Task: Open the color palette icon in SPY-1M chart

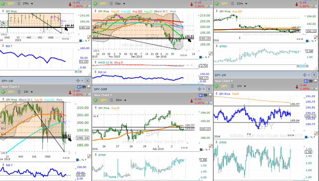Action: [x=313, y=88]
